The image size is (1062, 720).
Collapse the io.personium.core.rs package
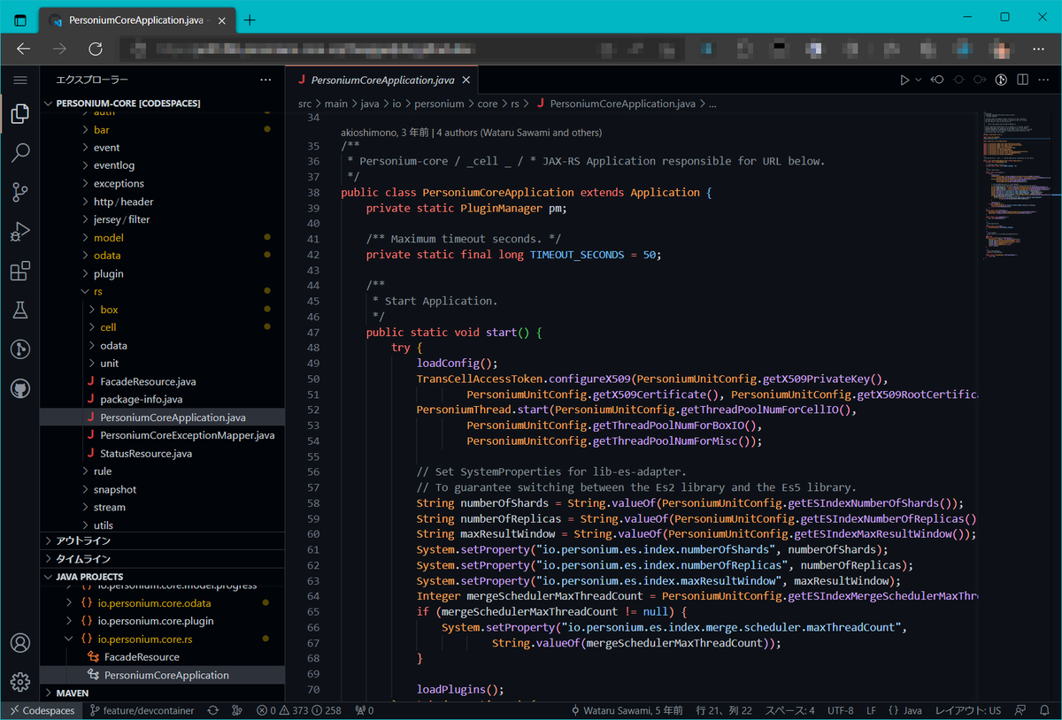(x=163, y=639)
